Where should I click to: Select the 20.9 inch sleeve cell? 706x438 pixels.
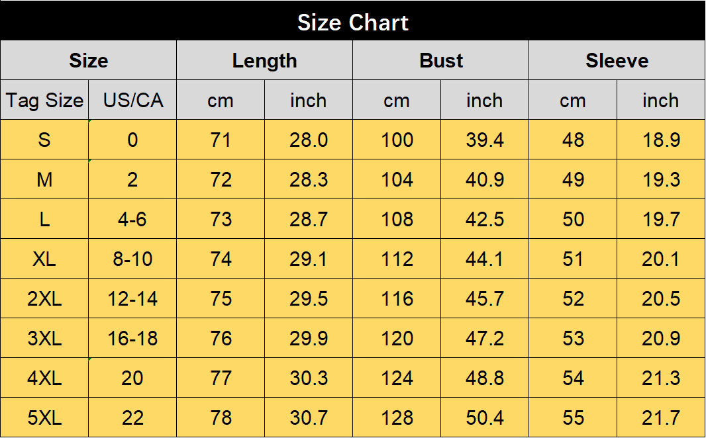pos(661,338)
